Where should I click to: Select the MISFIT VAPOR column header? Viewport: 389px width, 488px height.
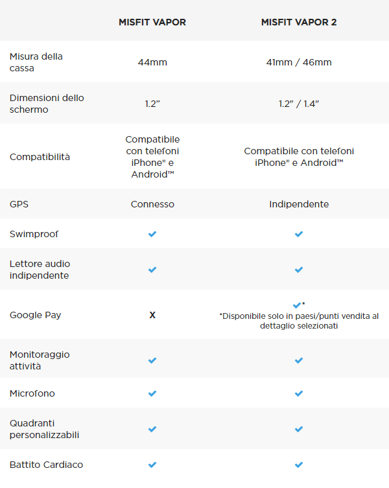(x=152, y=22)
